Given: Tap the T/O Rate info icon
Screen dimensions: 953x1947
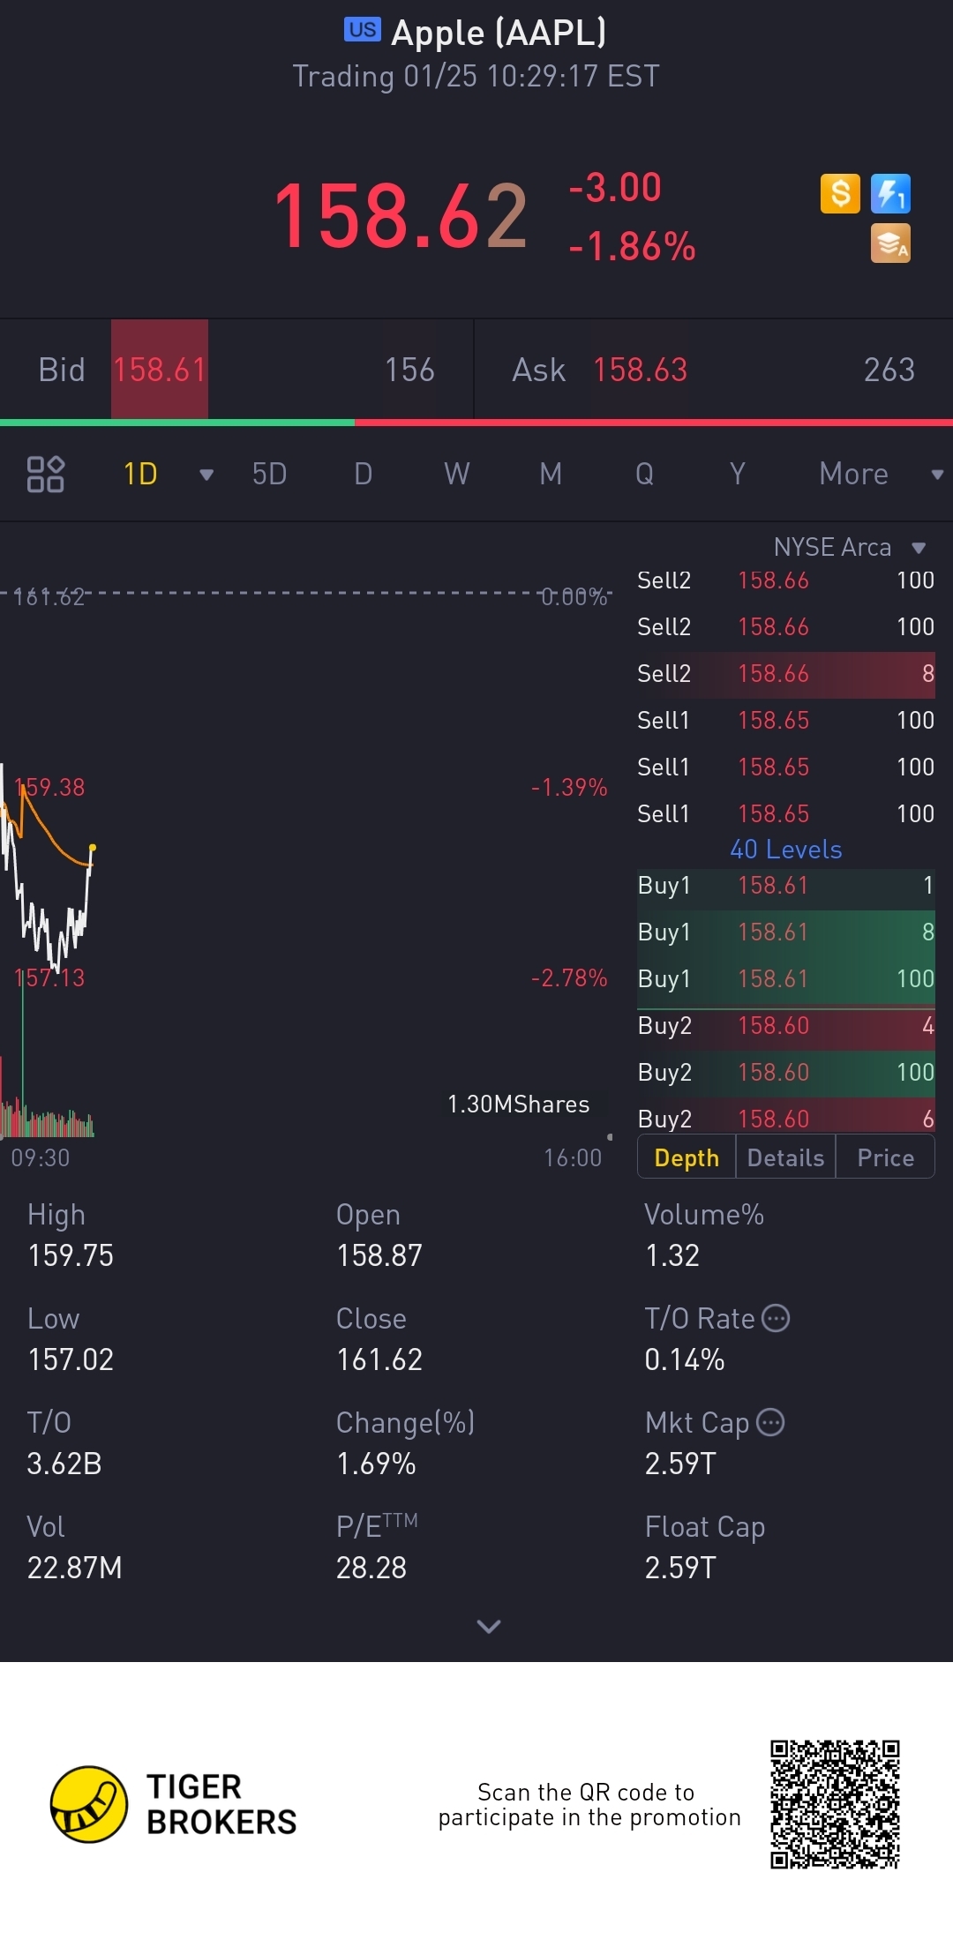Looking at the screenshot, I should (776, 1318).
